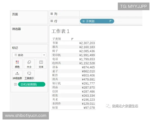Click the value ¥263,334

[88, 96]
